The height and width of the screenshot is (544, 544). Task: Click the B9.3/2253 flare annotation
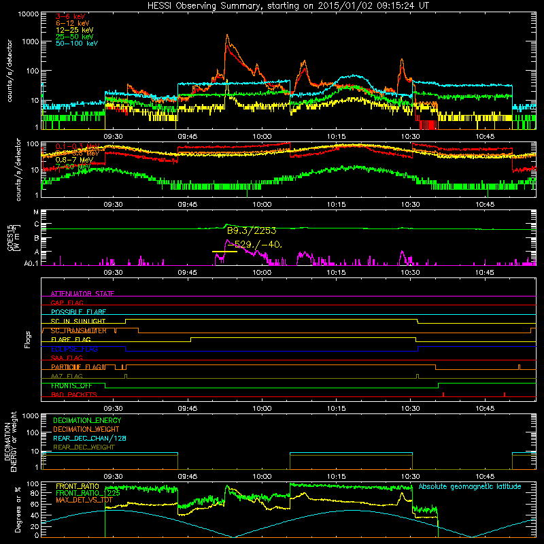pyautogui.click(x=252, y=231)
